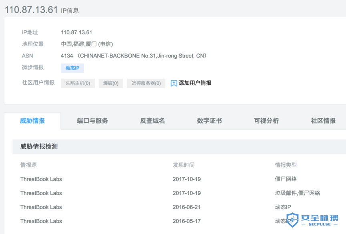
Task: Click the ASN field label
Action: tap(27, 56)
